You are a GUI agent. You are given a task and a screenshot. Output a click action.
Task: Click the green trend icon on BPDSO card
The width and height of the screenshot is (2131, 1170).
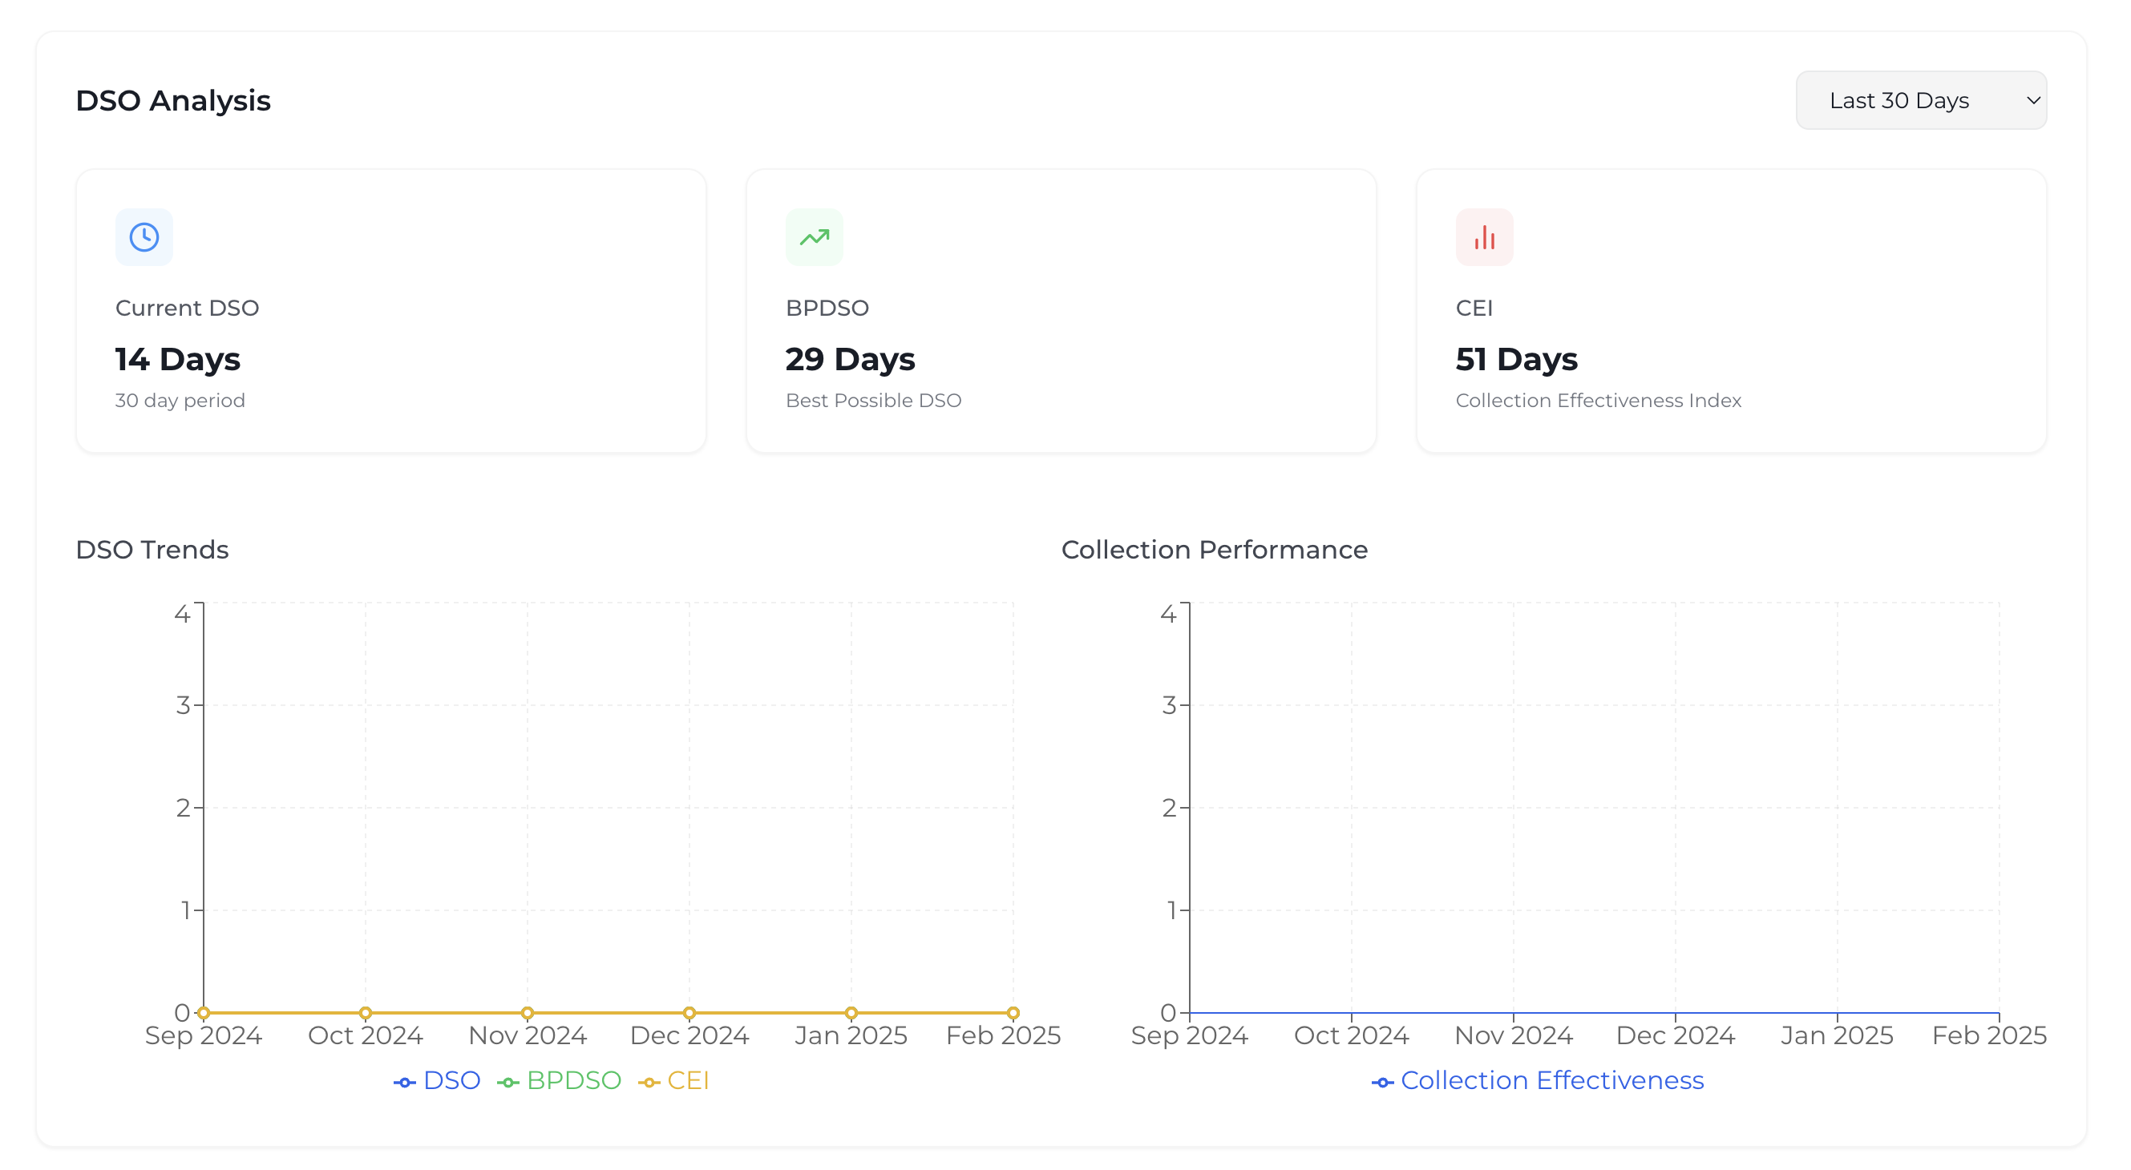coord(814,237)
